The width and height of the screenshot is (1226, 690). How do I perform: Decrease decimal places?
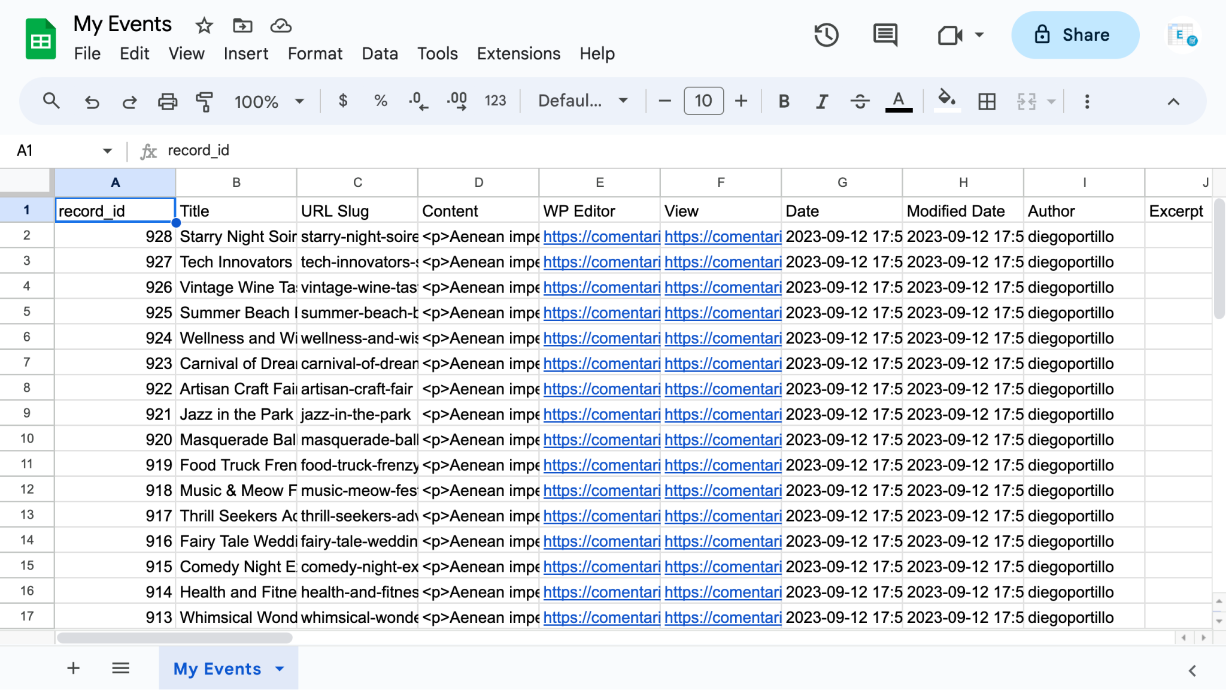click(x=417, y=101)
